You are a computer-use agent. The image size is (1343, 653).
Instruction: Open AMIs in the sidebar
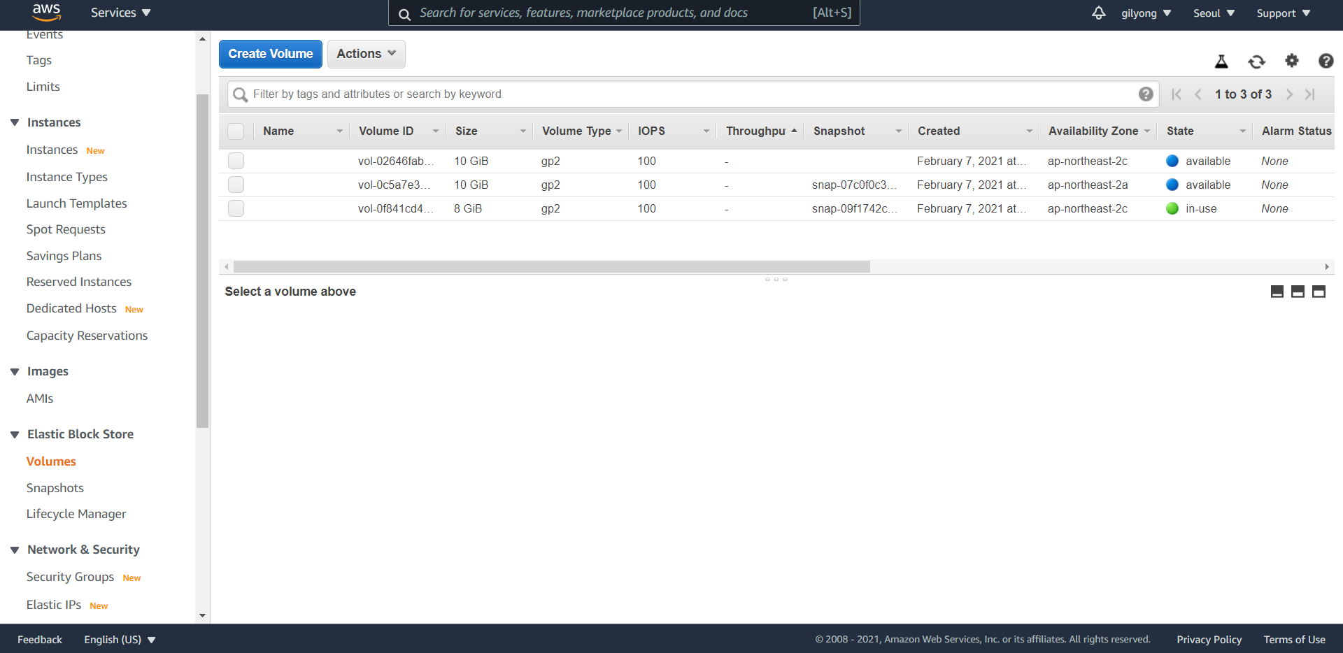tap(40, 399)
